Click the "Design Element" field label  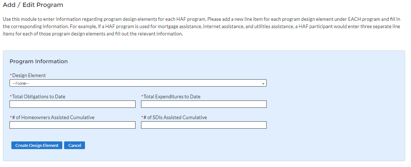(x=29, y=76)
